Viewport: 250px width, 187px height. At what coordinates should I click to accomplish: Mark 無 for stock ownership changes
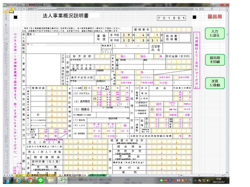tap(185, 136)
